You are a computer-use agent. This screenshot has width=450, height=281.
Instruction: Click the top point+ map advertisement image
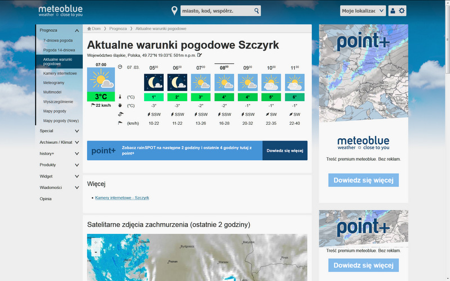pyautogui.click(x=363, y=73)
